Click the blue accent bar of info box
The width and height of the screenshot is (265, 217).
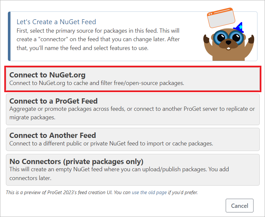9,36
